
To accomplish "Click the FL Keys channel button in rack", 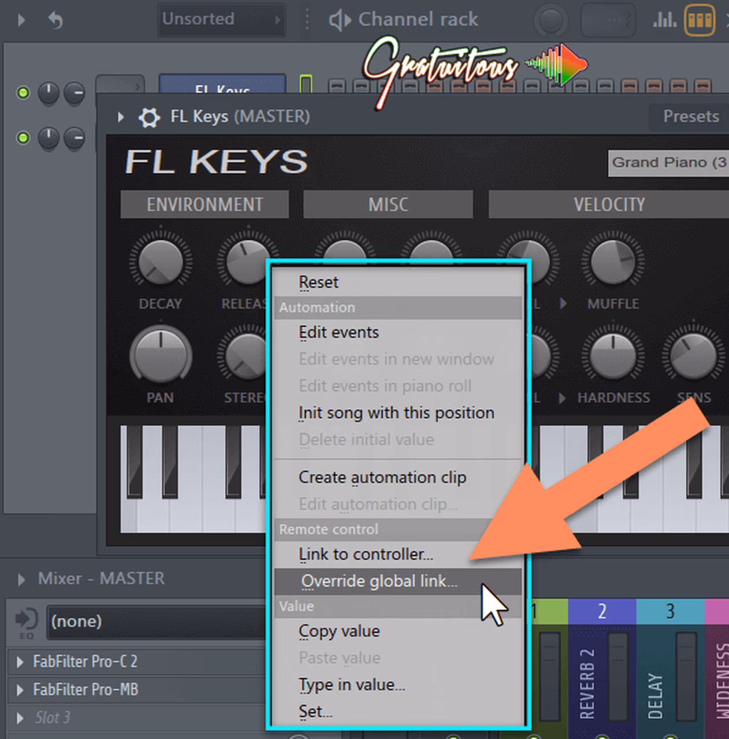I will (x=222, y=84).
